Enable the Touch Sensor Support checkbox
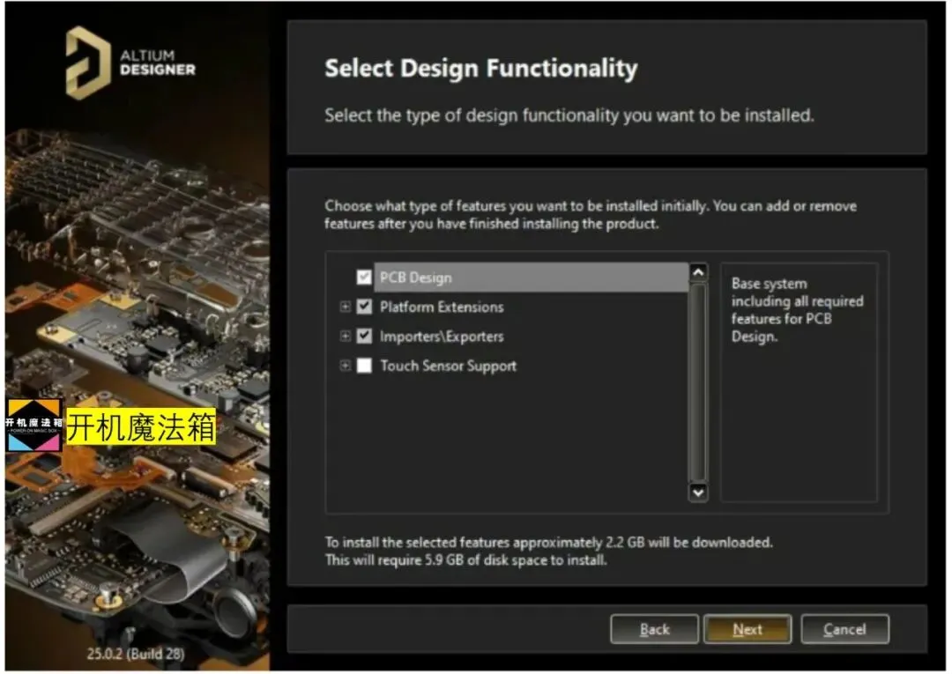 tap(364, 366)
